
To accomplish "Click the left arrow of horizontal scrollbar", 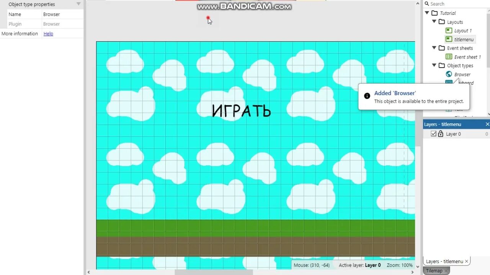I will click(x=89, y=272).
